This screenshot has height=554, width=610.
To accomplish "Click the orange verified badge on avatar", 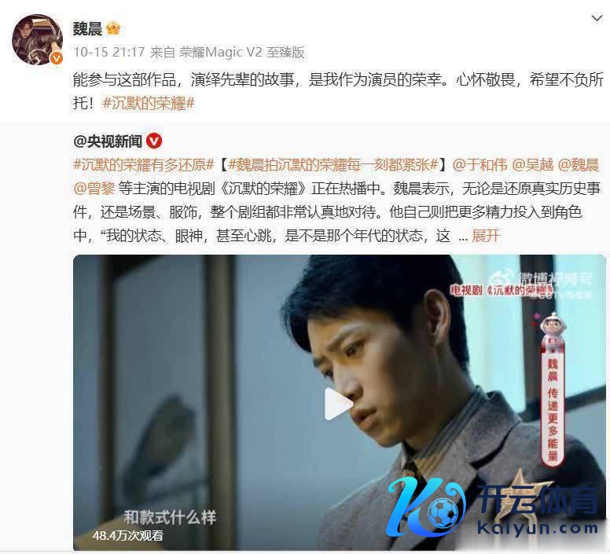I will [57, 58].
